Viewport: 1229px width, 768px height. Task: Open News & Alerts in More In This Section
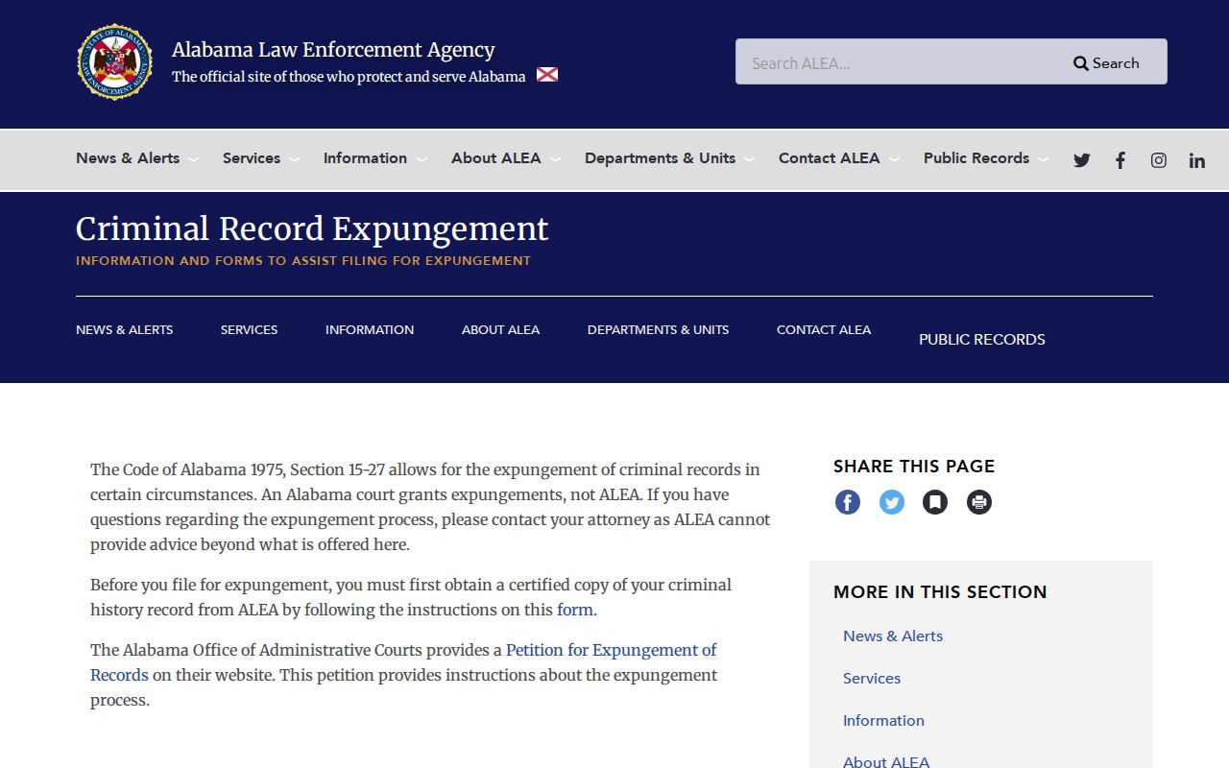point(893,636)
